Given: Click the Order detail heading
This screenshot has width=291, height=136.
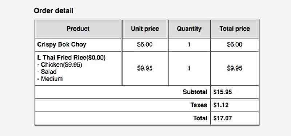Looking at the screenshot, I should pyautogui.click(x=53, y=11).
